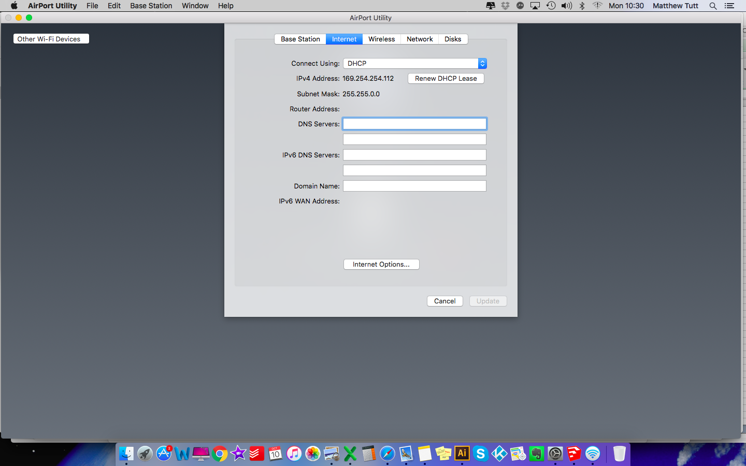
Task: Open Spotlight search magnifier icon
Action: (x=713, y=6)
